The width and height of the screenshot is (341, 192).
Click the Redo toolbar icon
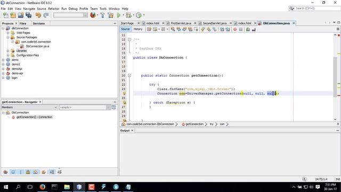46,15
